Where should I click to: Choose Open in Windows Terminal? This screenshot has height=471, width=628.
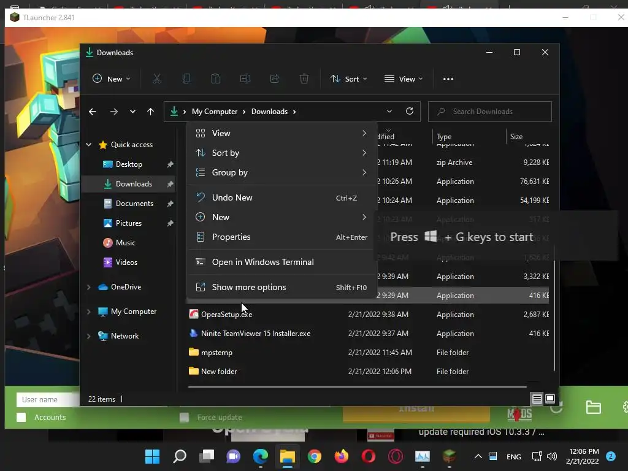pos(281,262)
